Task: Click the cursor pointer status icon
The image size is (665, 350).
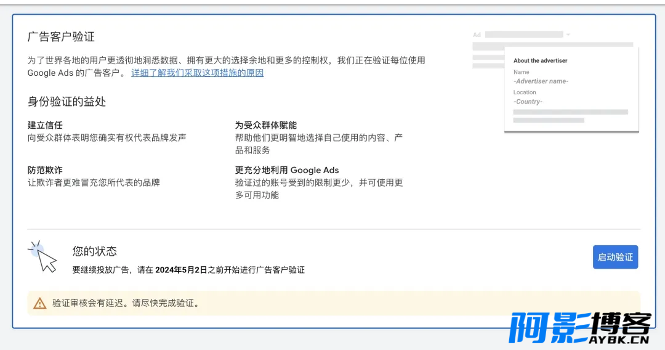Action: 42,256
